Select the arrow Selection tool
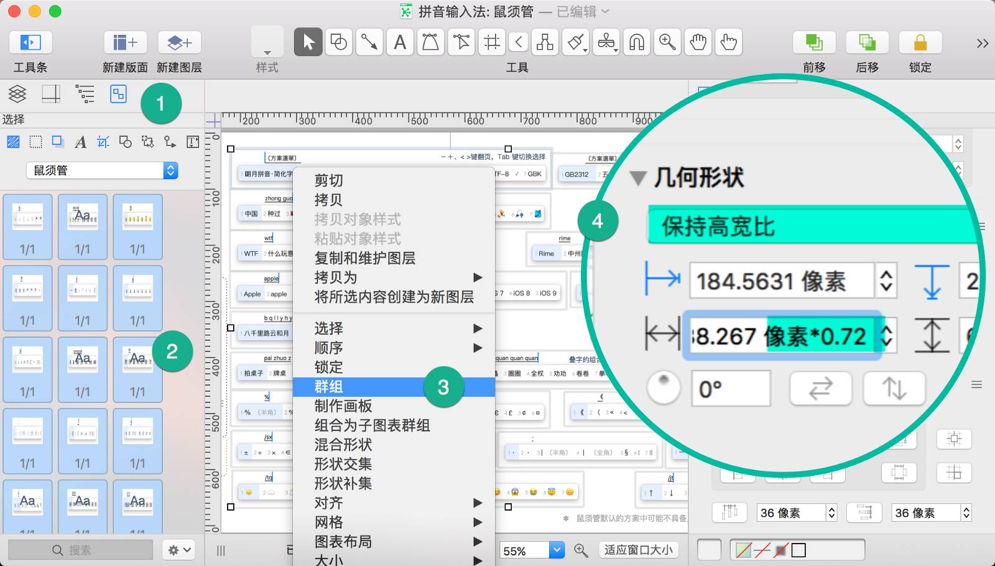 click(x=308, y=42)
